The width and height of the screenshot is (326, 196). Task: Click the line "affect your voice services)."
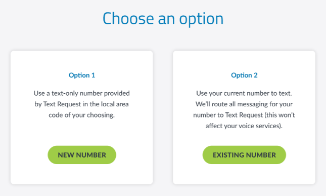[244, 126]
